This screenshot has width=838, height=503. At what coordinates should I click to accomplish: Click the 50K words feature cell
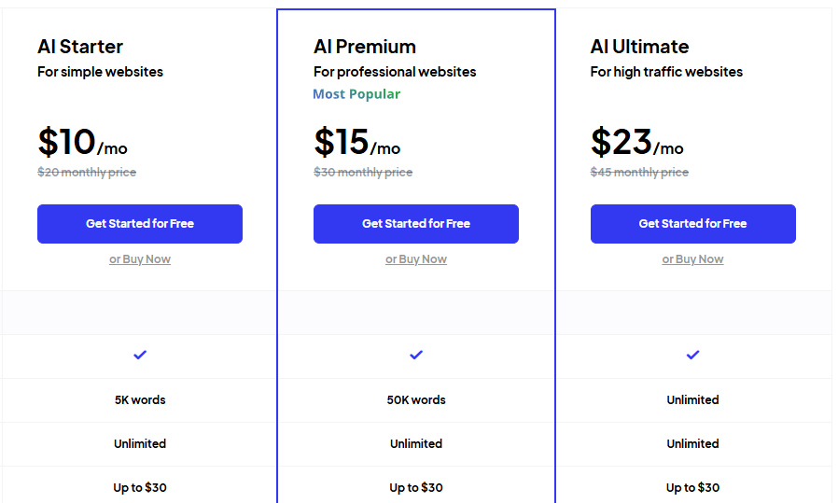click(416, 399)
